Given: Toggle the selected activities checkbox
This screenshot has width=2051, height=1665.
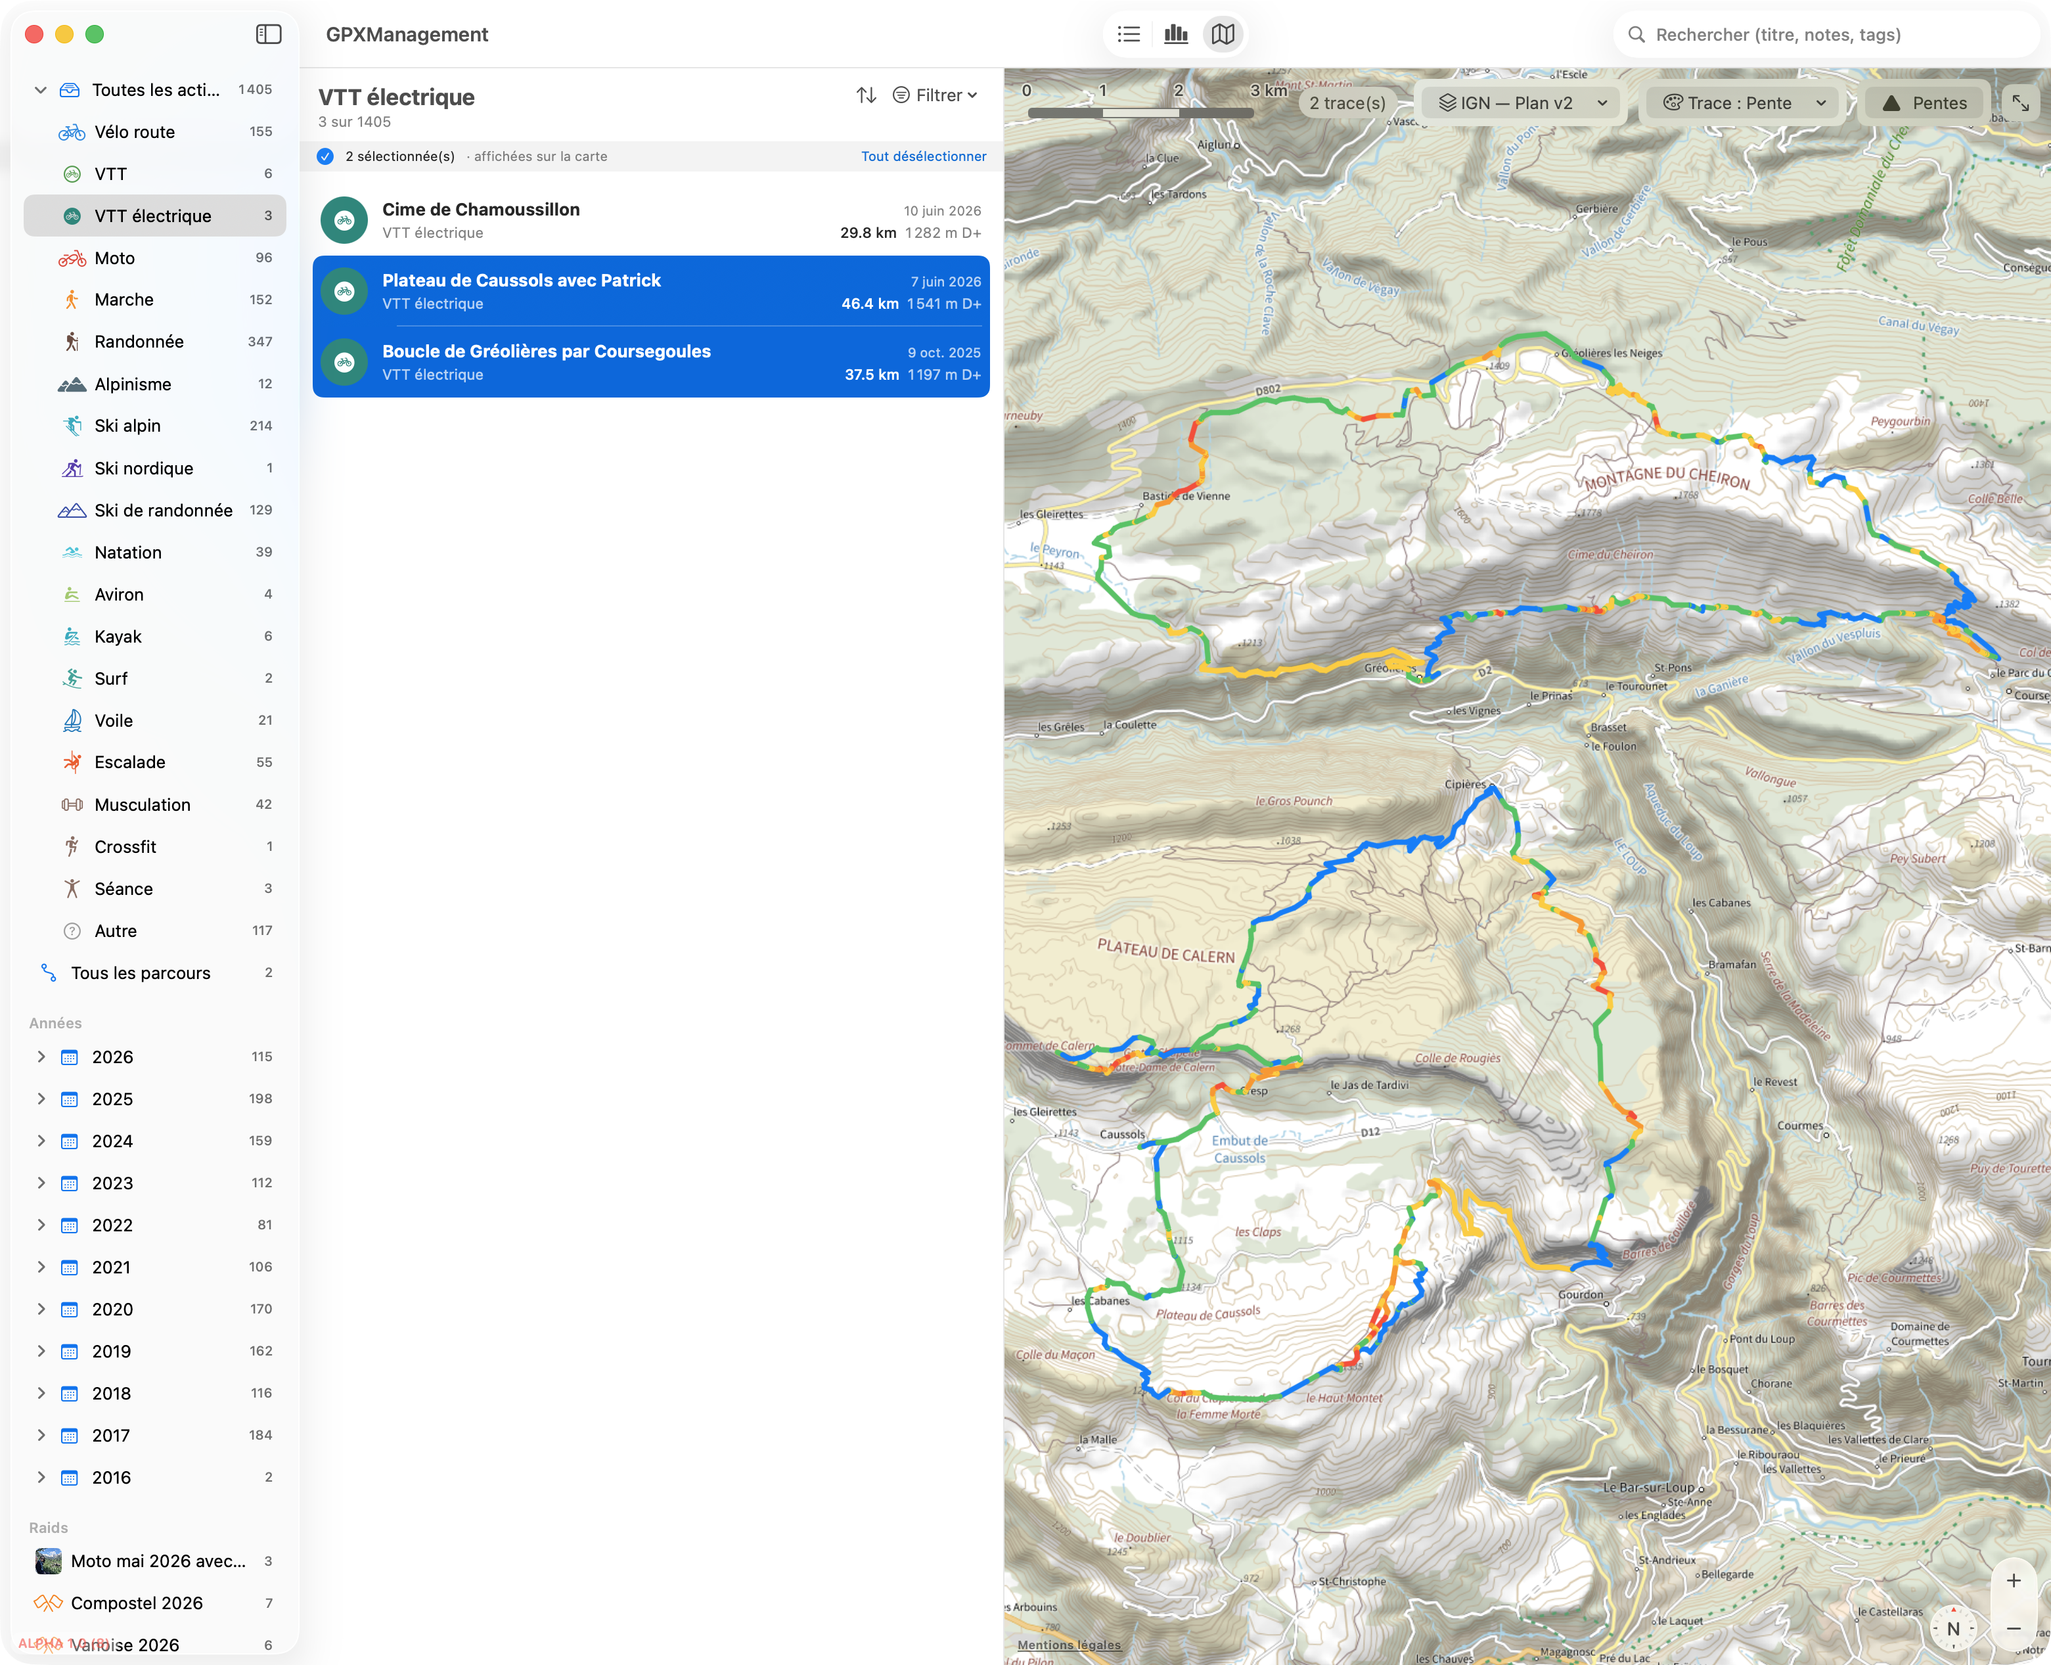Looking at the screenshot, I should click(x=325, y=156).
